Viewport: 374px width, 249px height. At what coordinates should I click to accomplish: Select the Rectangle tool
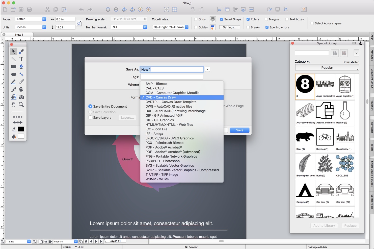[14, 67]
